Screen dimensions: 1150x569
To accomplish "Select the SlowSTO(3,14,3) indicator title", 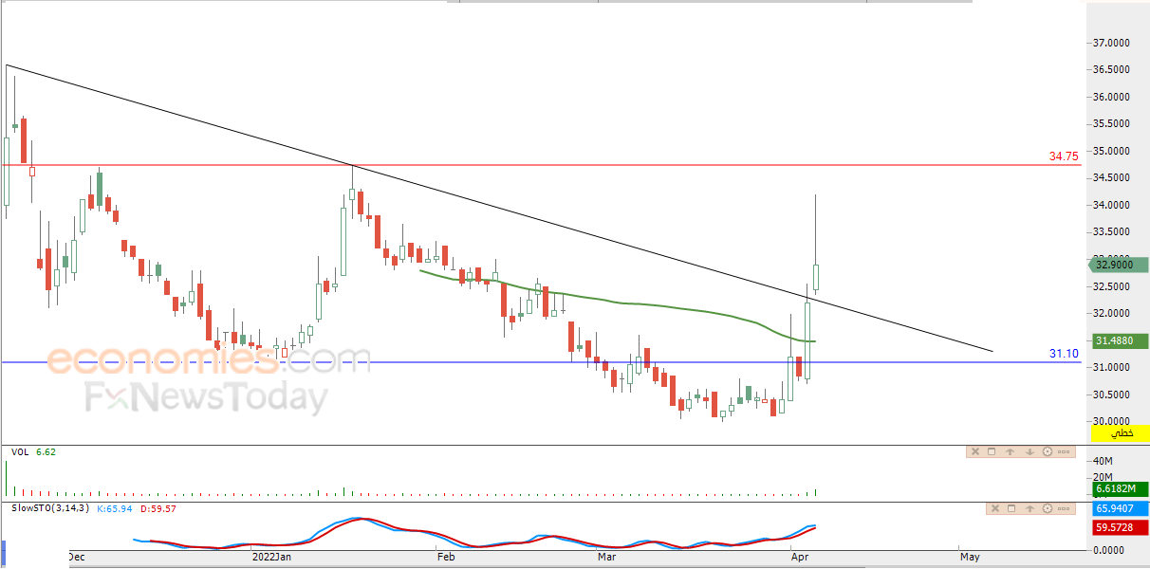I will (50, 508).
